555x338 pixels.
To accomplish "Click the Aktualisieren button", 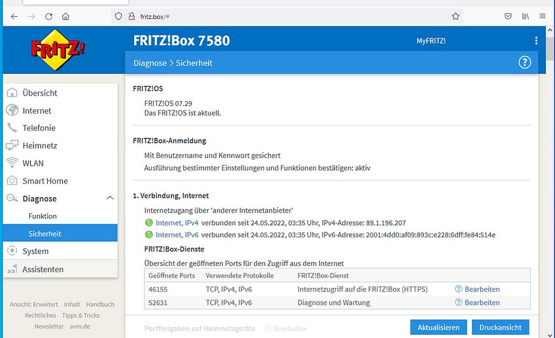I will click(439, 328).
